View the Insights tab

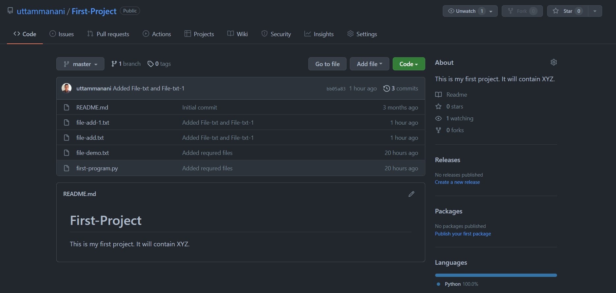pyautogui.click(x=319, y=34)
